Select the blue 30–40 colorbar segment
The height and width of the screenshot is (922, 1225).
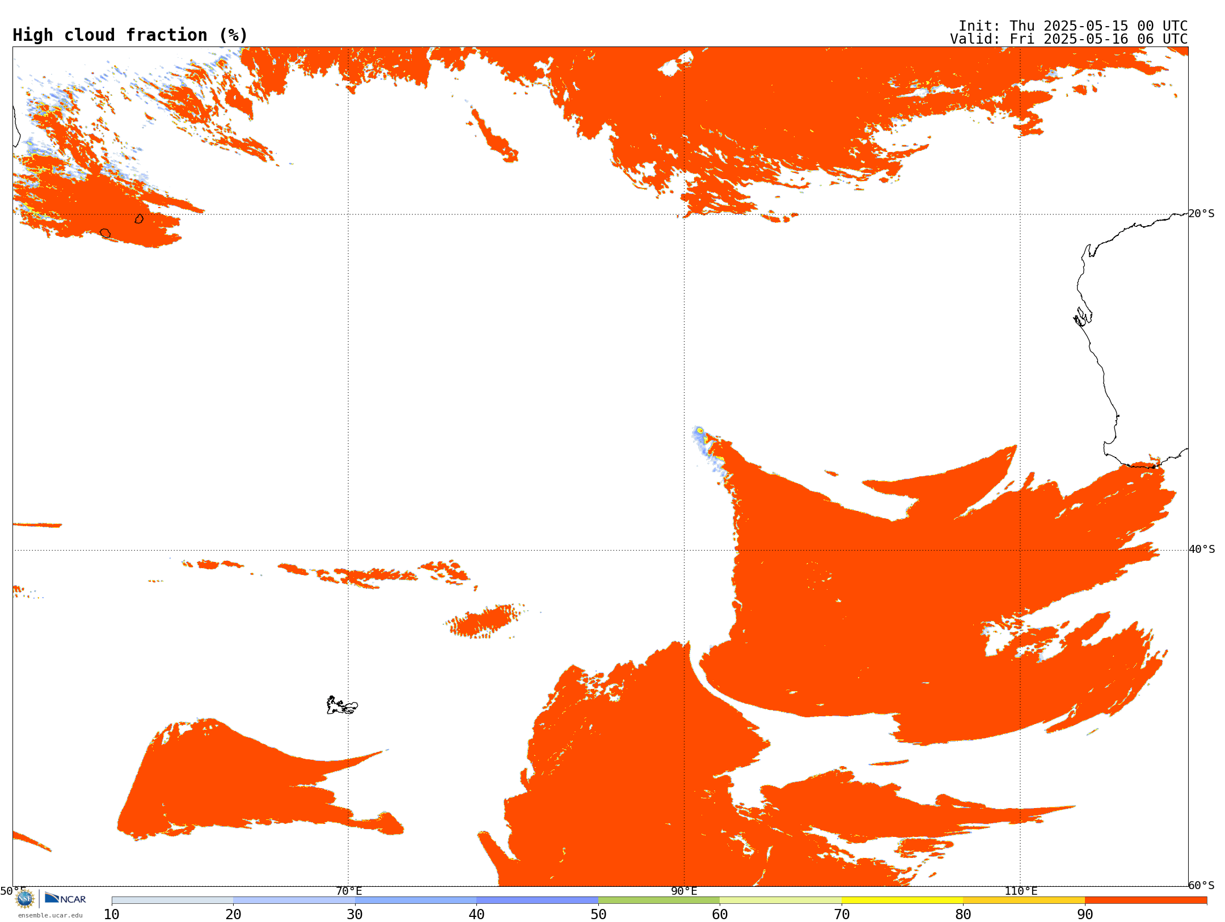416,900
